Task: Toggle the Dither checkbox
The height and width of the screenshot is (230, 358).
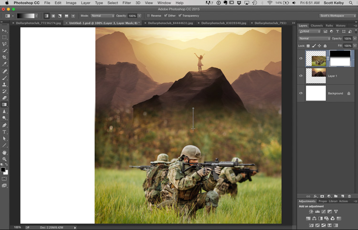Action: tap(166, 16)
